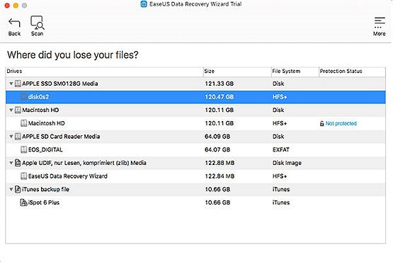Image resolution: width=393 pixels, height=262 pixels.
Task: Select APPLE SD Card Reader Media label
Action: (x=61, y=137)
